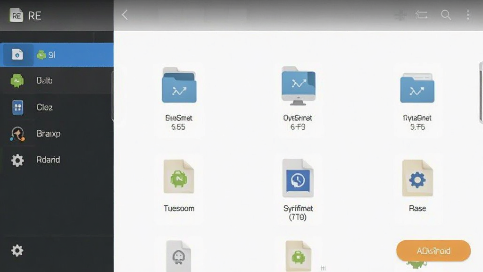Screen dimensions: 483x272
Task: Choose "Braixp" in the sidebar
Action: coord(57,134)
